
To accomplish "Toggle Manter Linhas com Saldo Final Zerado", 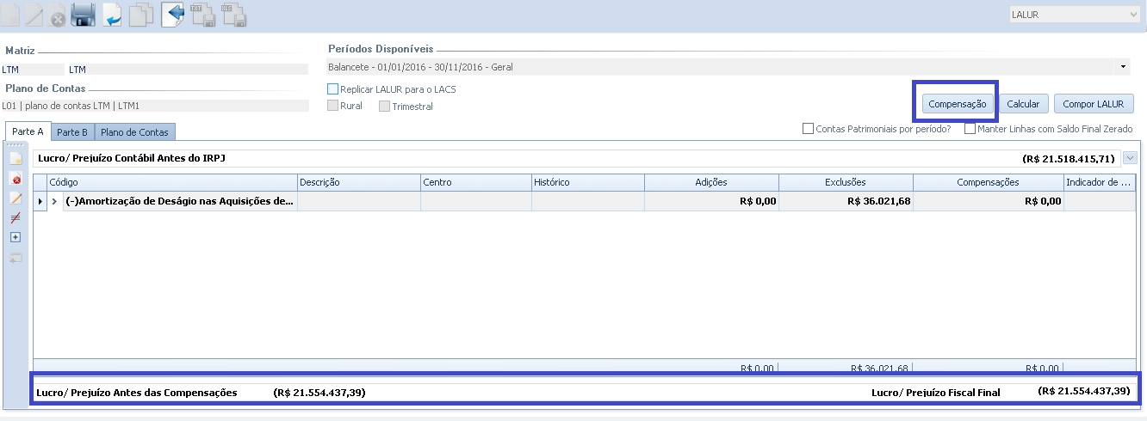I will 970,129.
